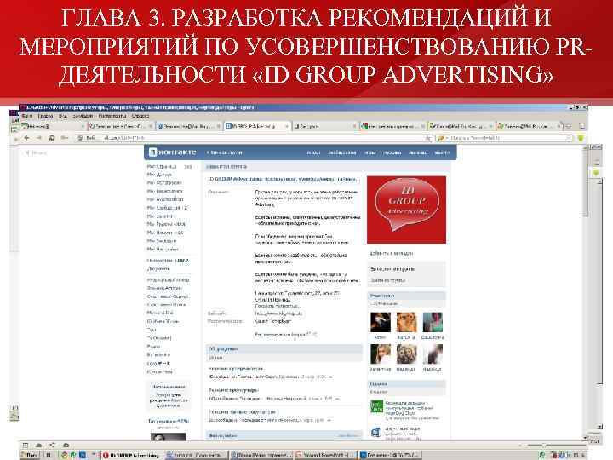The image size is (613, 460).
Task: Click the password wand key icon
Action: (x=65, y=138)
